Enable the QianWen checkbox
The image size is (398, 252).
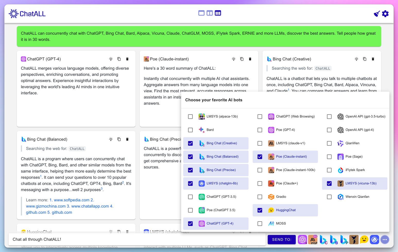(x=329, y=143)
